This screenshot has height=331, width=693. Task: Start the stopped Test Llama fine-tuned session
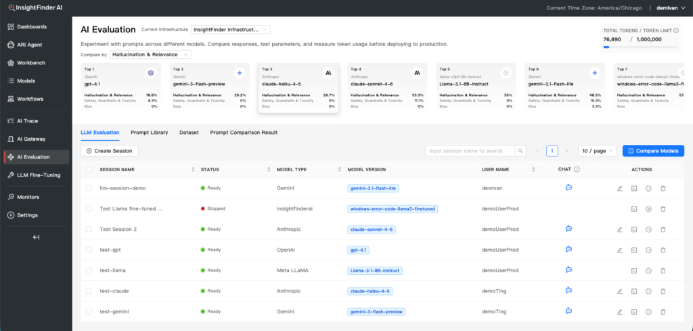tap(648, 208)
